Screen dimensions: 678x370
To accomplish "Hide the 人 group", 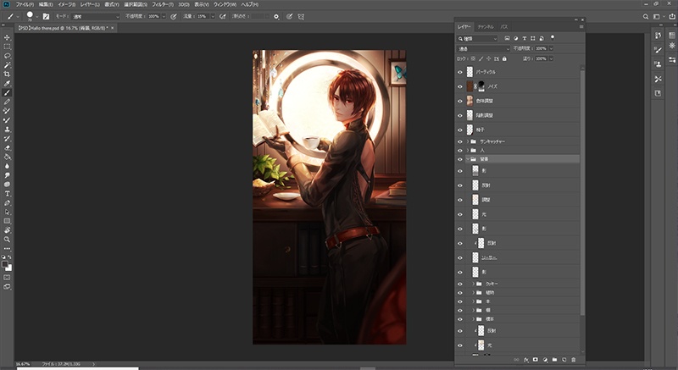I will click(x=460, y=150).
